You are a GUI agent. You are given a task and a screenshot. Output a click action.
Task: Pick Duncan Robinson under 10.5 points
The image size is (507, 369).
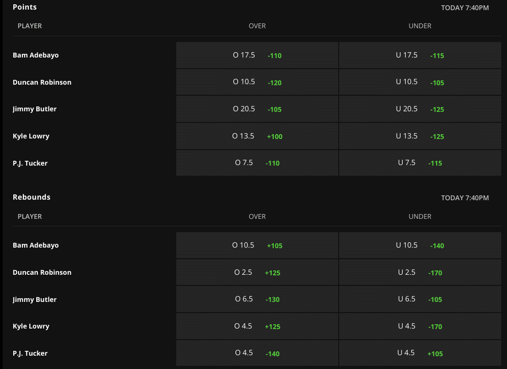pyautogui.click(x=420, y=83)
